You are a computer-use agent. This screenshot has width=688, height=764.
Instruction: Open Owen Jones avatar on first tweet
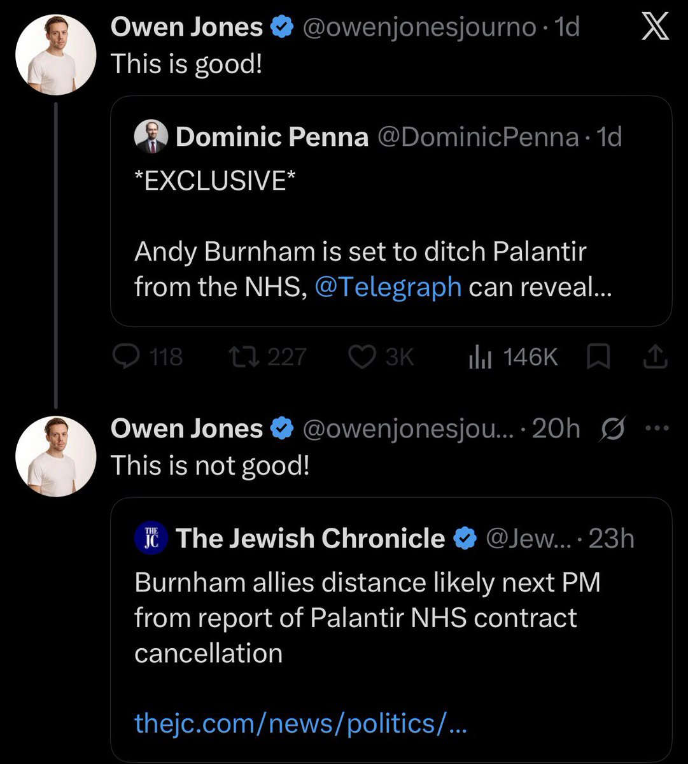coord(55,55)
